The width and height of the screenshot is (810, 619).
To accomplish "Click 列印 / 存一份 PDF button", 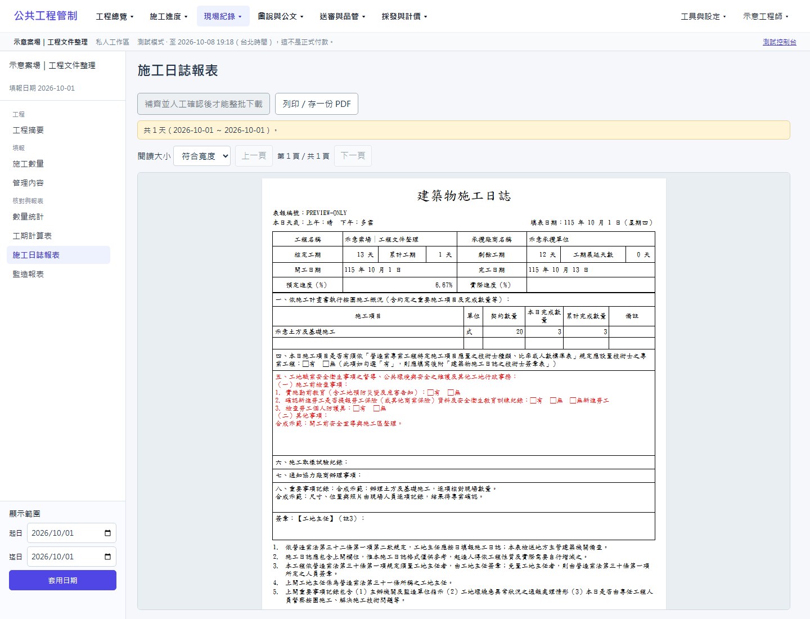I will click(317, 104).
